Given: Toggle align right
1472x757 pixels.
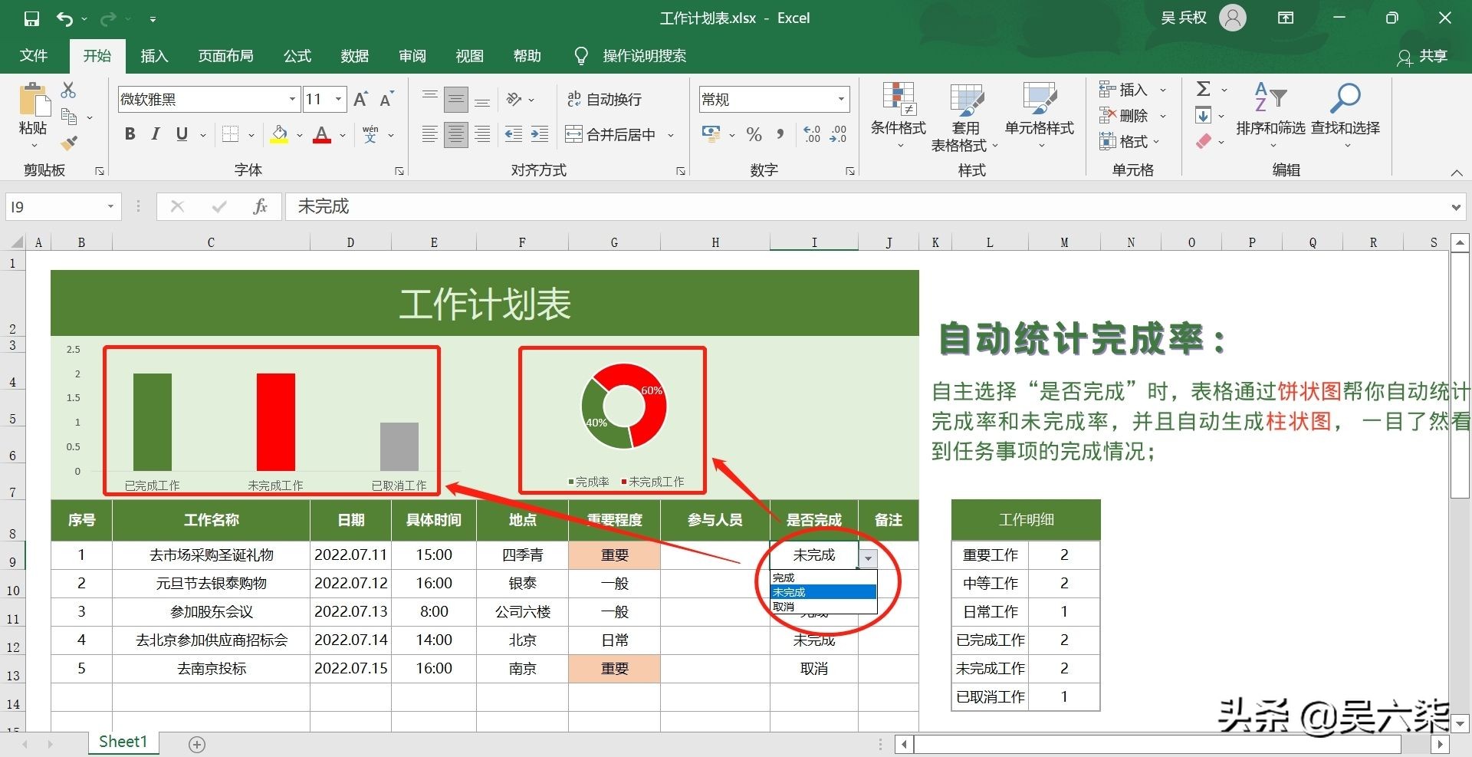Looking at the screenshot, I should click(x=482, y=135).
